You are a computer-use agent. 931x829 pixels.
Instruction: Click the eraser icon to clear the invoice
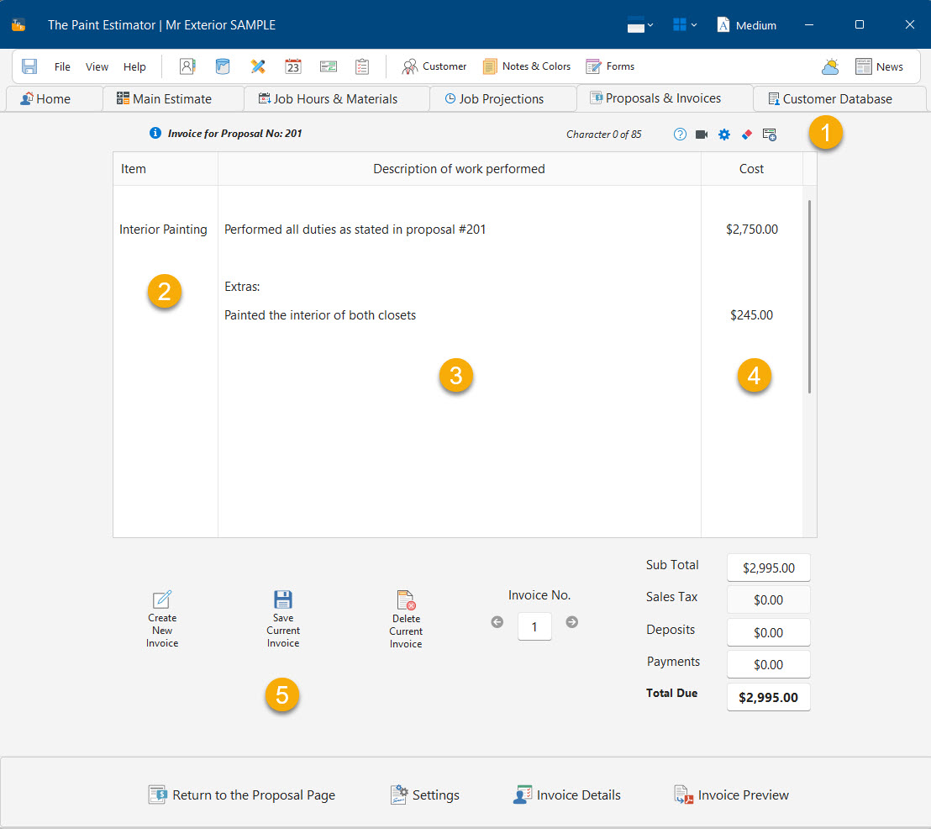[x=746, y=134]
